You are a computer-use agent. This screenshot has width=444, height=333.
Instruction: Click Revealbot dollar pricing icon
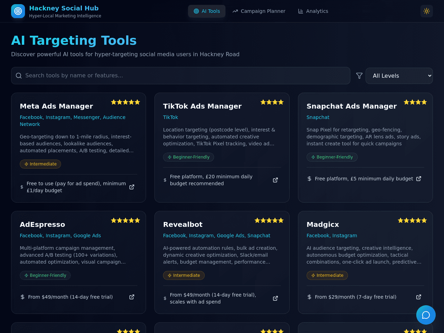tap(165, 298)
